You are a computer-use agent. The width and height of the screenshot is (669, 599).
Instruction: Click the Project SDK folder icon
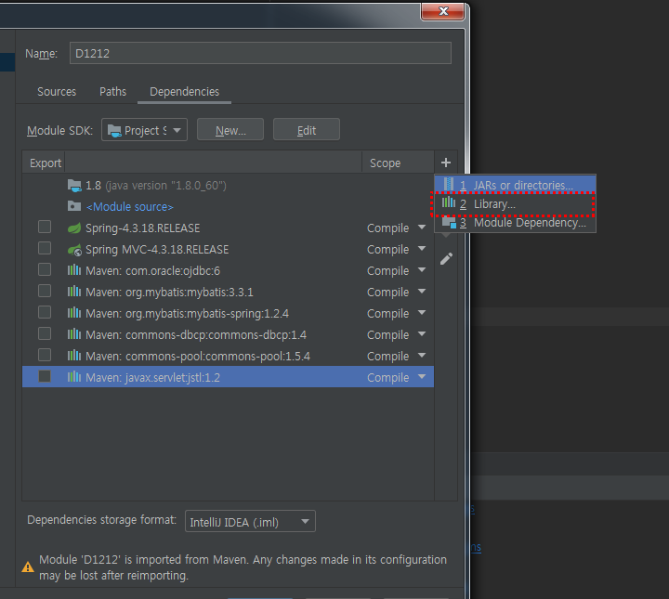click(114, 130)
